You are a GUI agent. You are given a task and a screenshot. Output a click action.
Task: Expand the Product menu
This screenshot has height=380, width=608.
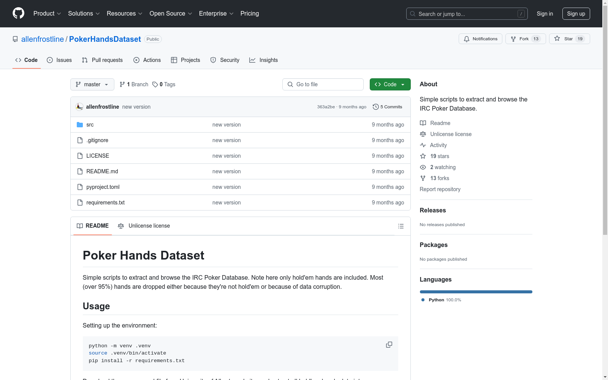click(x=47, y=13)
